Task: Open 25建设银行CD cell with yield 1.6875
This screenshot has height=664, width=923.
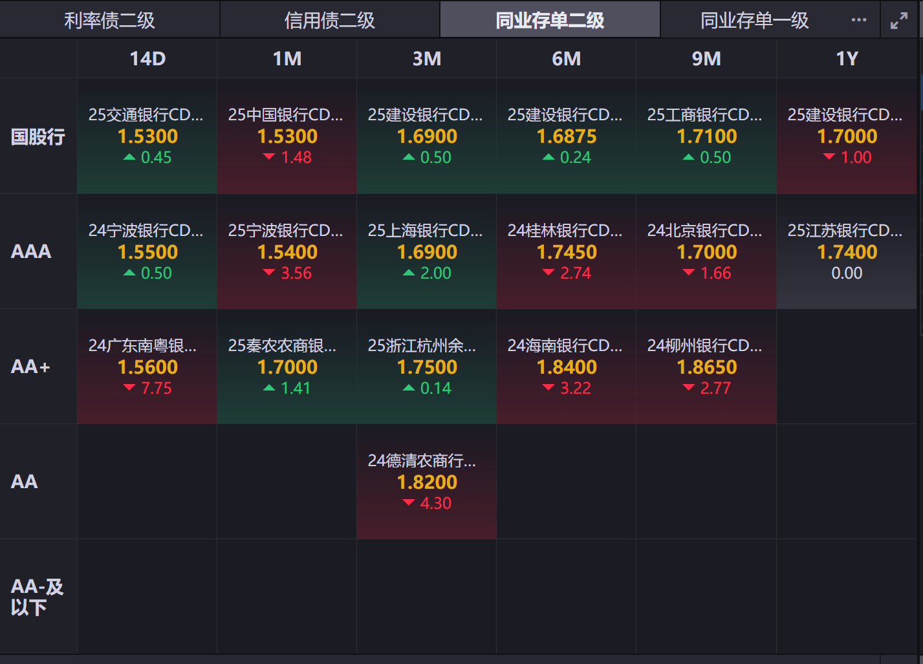Action: coord(567,136)
